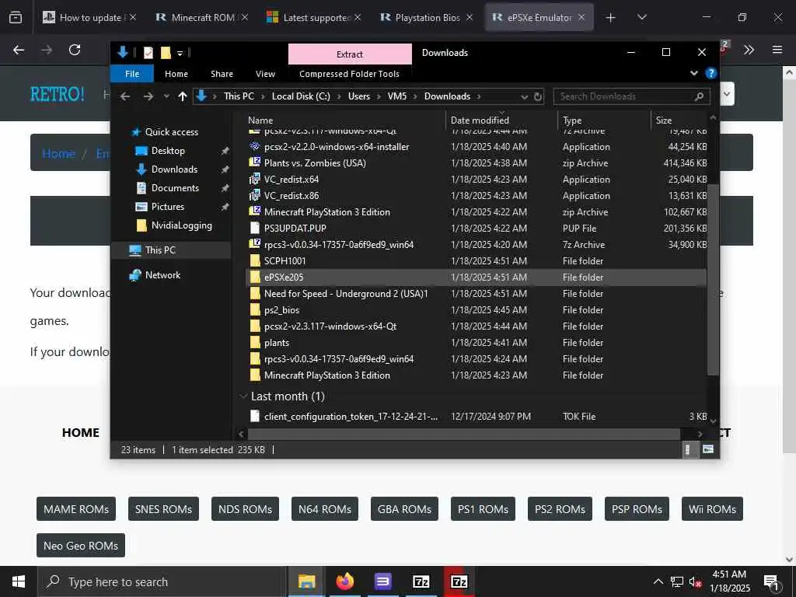Open File Explorer from the taskbar
The width and height of the screenshot is (796, 597).
coord(306,581)
